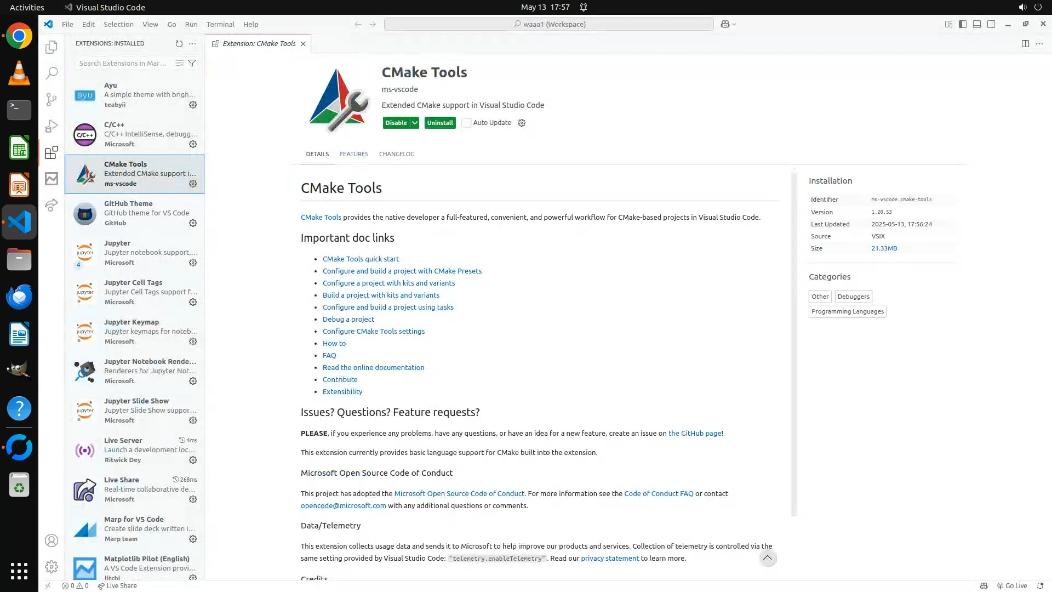This screenshot has width=1052, height=592.
Task: Click the refresh extensions icon
Action: click(x=179, y=43)
